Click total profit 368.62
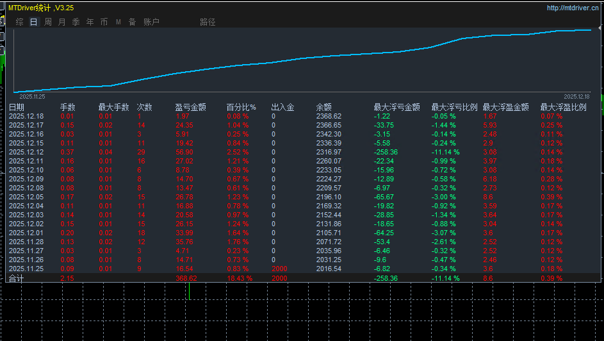Viewport: 604px width, 341px height. (x=186, y=278)
